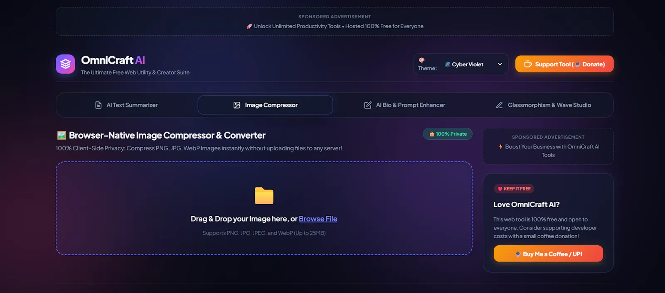This screenshot has height=293, width=665.
Task: Click the rocket icon in top advertisement
Action: point(249,26)
